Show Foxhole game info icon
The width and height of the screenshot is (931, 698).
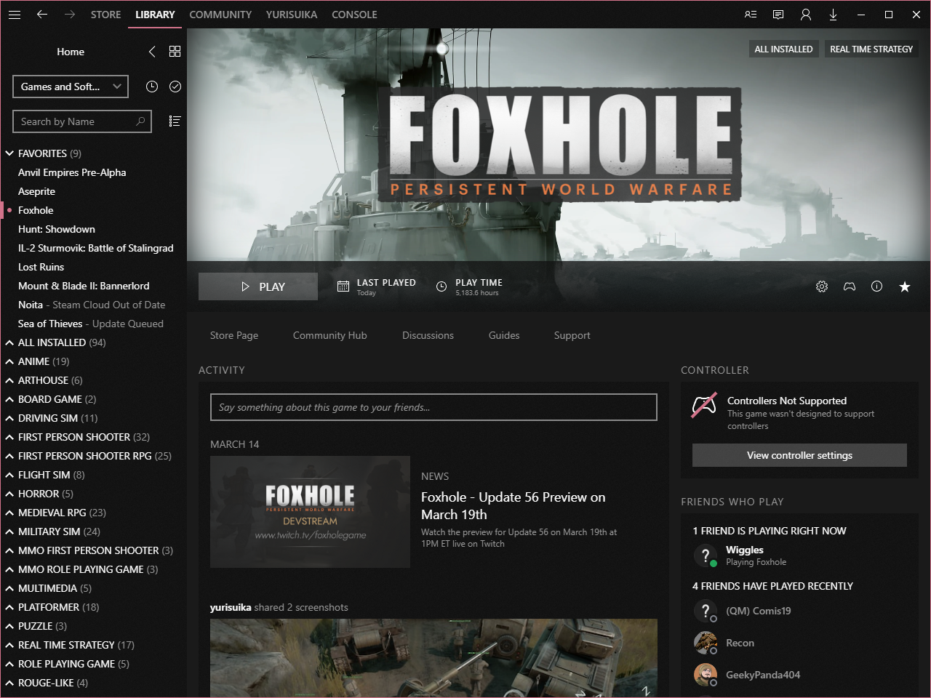[877, 286]
